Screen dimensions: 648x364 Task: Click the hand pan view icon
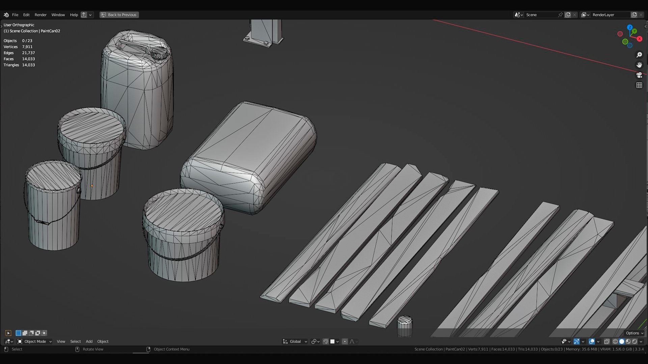pyautogui.click(x=639, y=65)
